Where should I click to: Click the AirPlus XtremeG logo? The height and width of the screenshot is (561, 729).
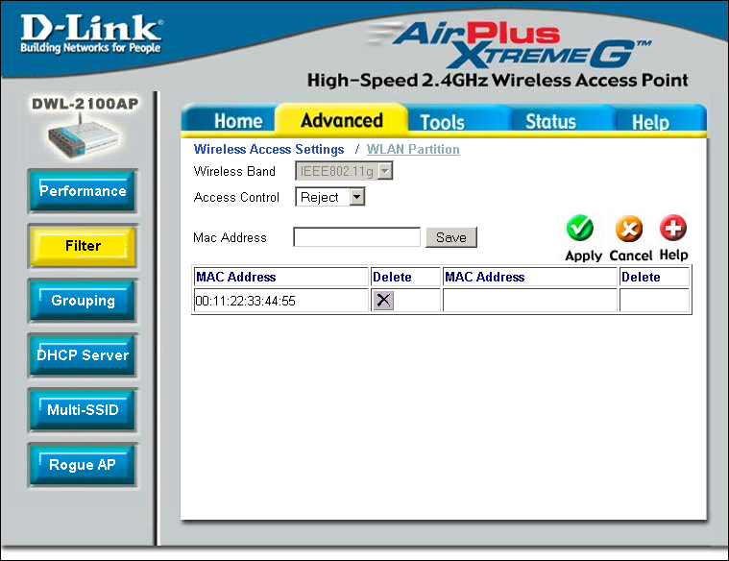tap(509, 44)
